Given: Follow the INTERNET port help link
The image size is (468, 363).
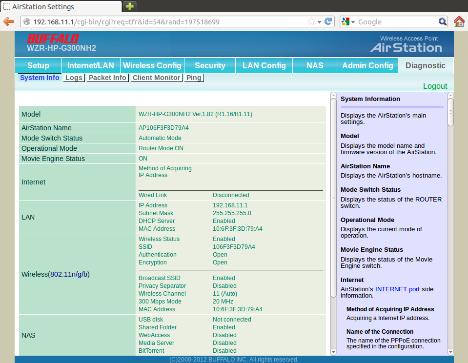Looking at the screenshot, I should [x=397, y=289].
